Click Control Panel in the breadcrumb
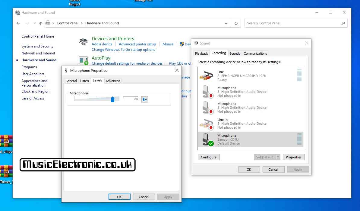The height and width of the screenshot is (211, 360). point(68,23)
